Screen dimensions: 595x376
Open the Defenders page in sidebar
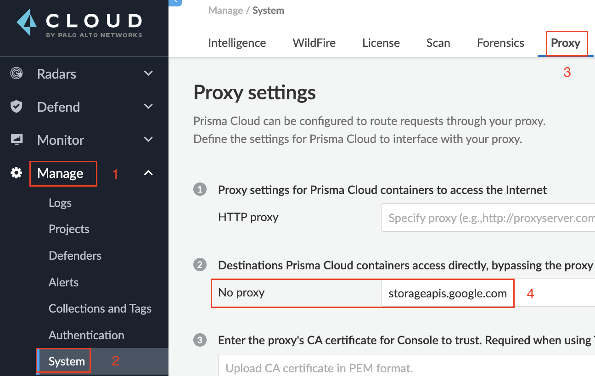point(75,256)
